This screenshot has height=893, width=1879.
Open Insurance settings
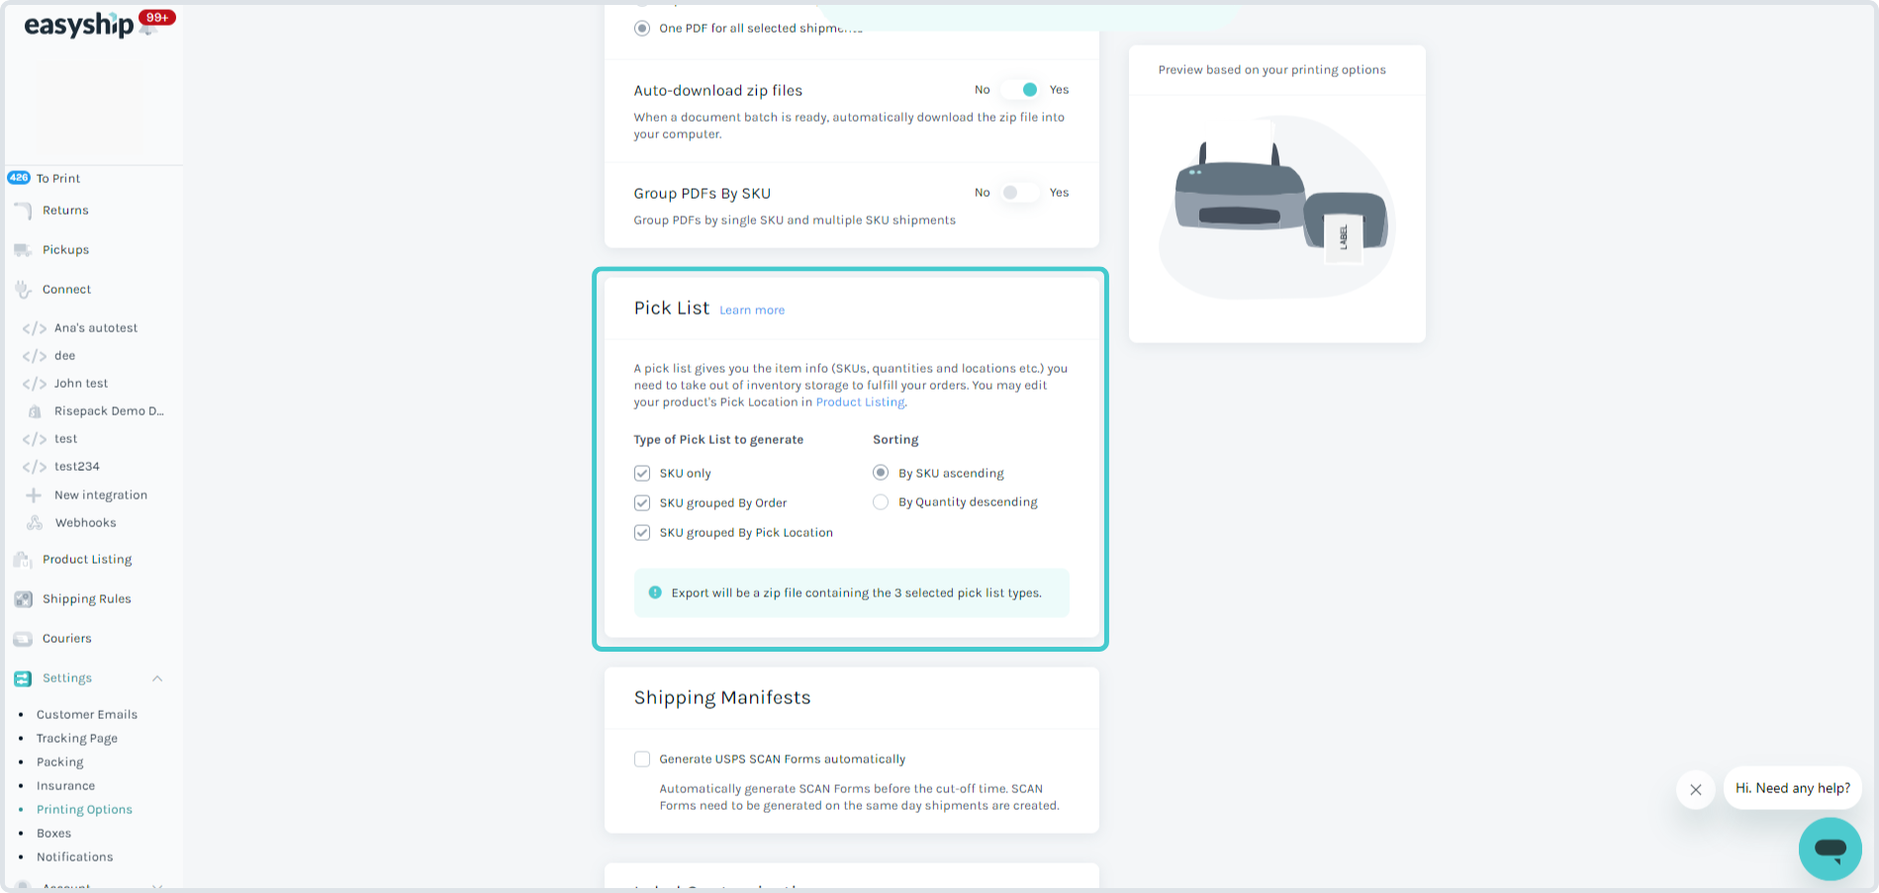click(66, 786)
